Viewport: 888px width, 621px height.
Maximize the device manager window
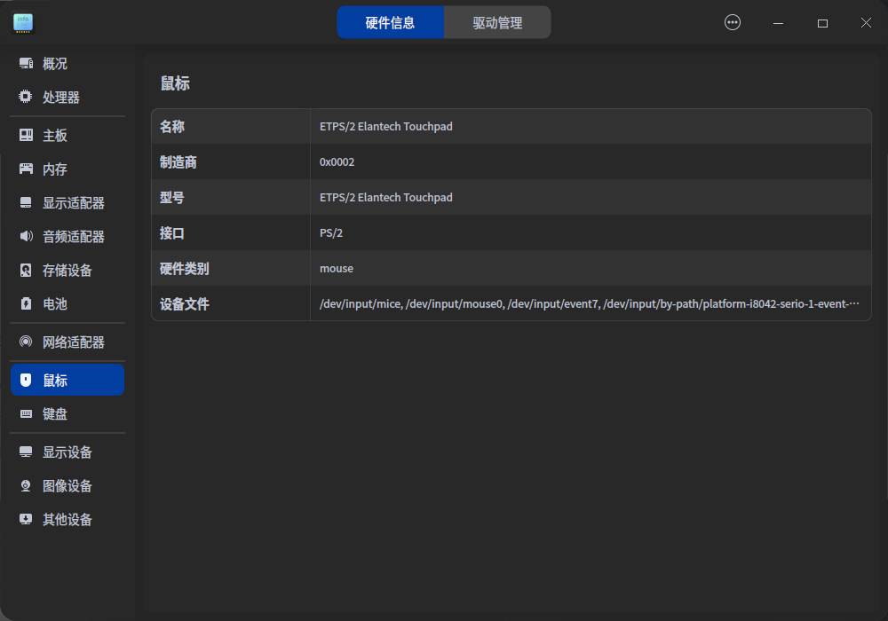(x=822, y=23)
